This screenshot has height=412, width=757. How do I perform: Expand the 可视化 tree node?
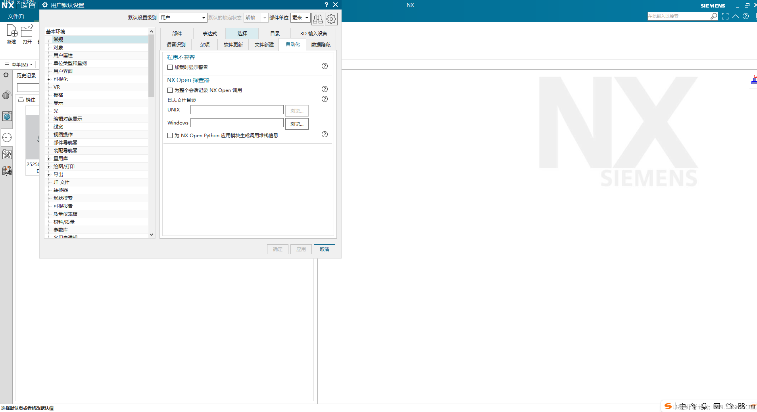[49, 79]
